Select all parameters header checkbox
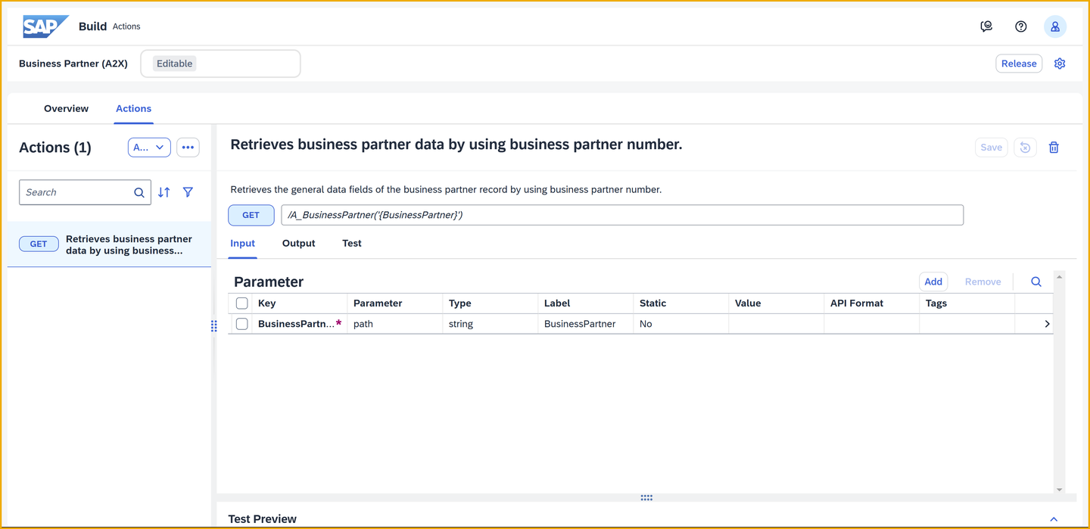The height and width of the screenshot is (529, 1090). click(x=242, y=303)
